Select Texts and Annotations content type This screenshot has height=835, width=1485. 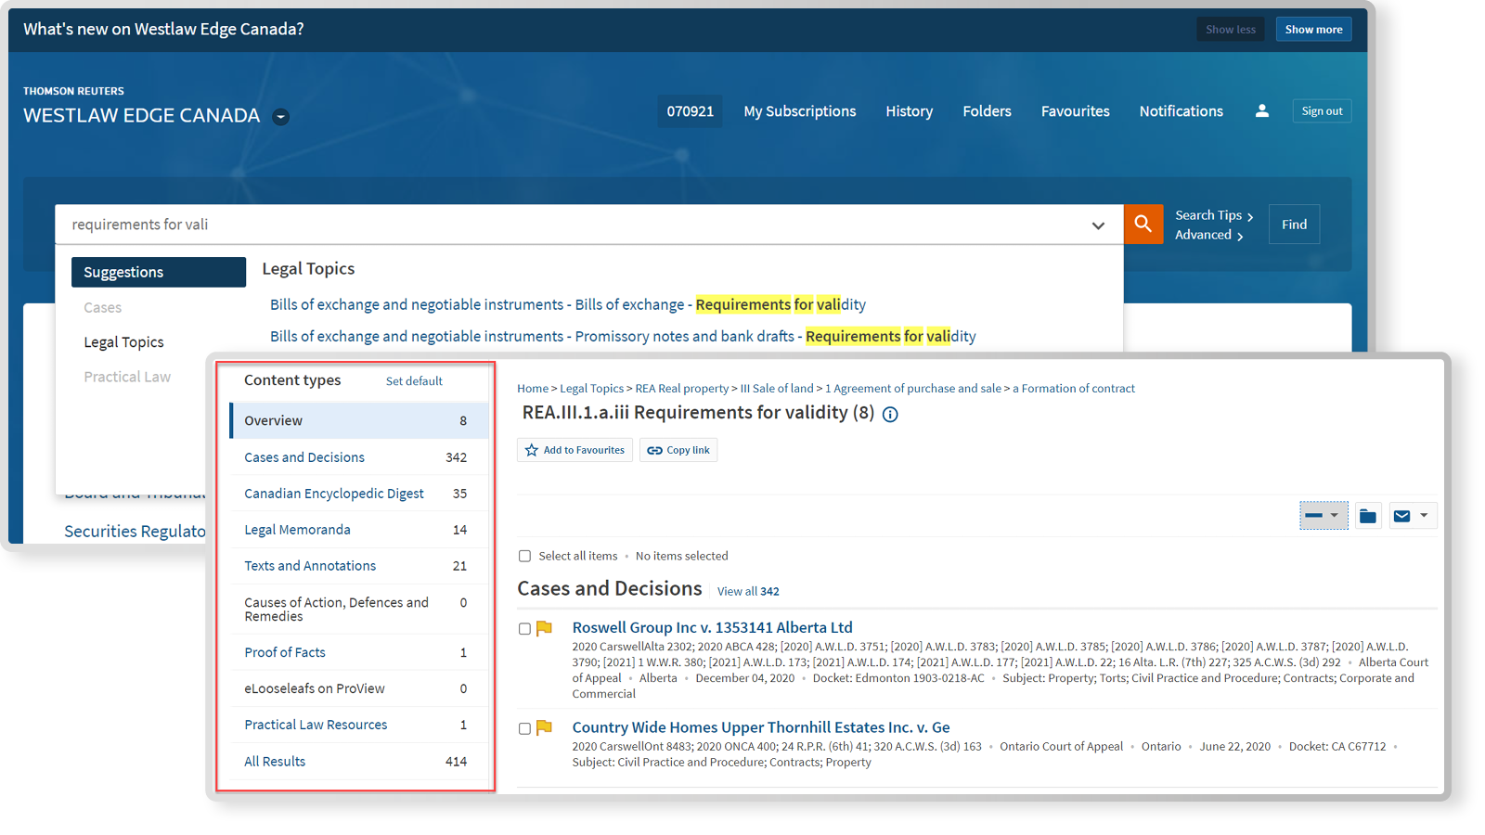(x=359, y=566)
